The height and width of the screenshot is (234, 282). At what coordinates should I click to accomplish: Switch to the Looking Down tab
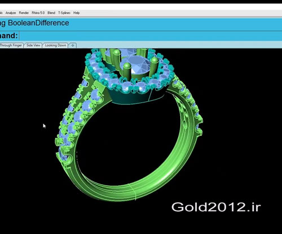55,45
